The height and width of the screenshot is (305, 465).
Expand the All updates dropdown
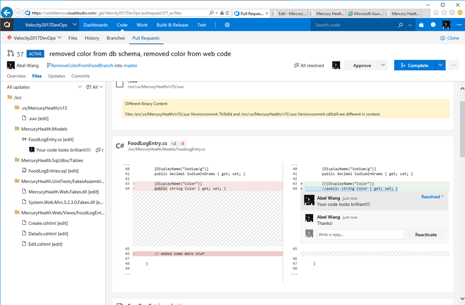[80, 87]
